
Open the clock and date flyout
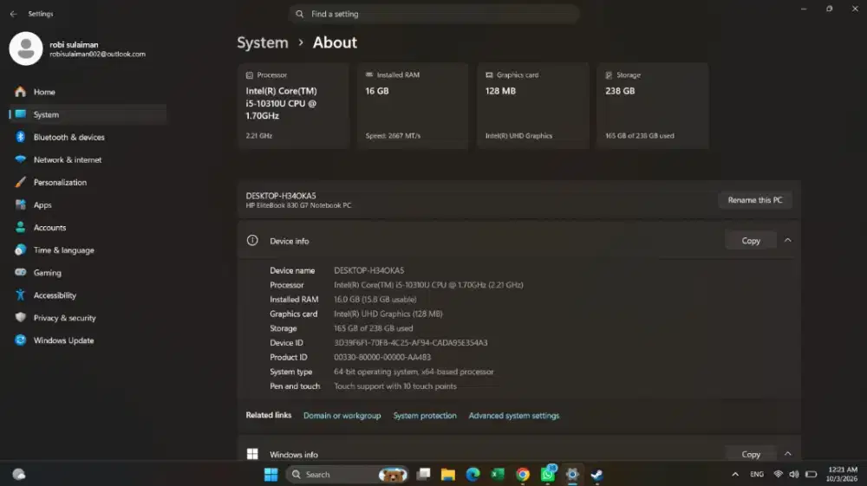click(x=843, y=475)
